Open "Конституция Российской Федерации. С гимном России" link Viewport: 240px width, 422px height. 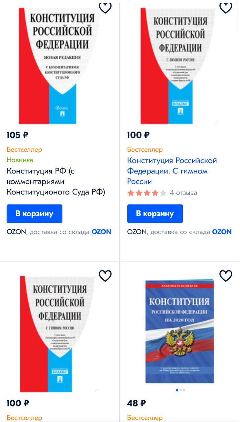point(172,171)
